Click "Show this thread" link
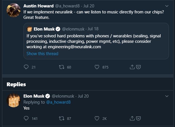 [x=42, y=54]
